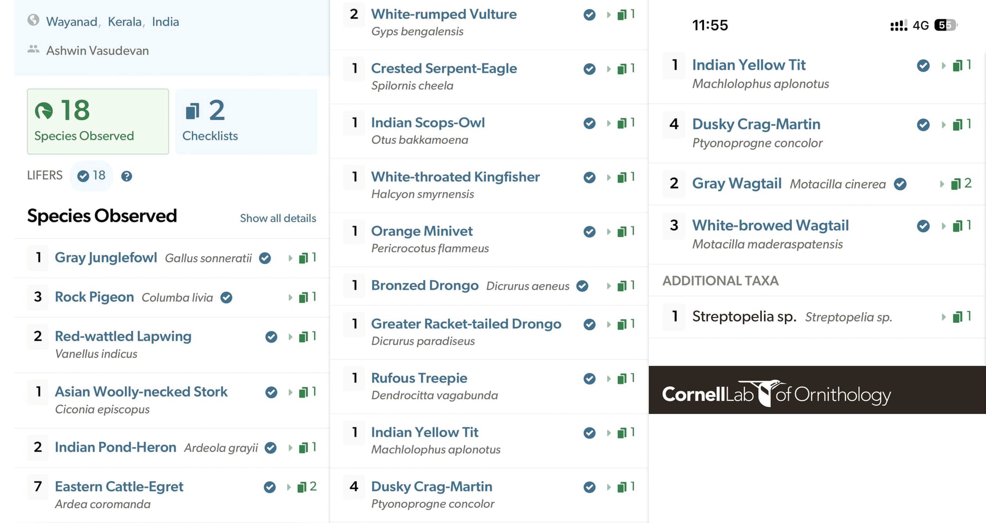Toggle the Lifers 18 filter badge
Image resolution: width=986 pixels, height=523 pixels.
tap(92, 175)
